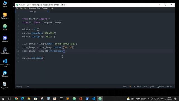Image resolution: width=179 pixels, height=101 pixels.
Task: Open the CaptchaBo desktop shortcut
Action: (5, 50)
